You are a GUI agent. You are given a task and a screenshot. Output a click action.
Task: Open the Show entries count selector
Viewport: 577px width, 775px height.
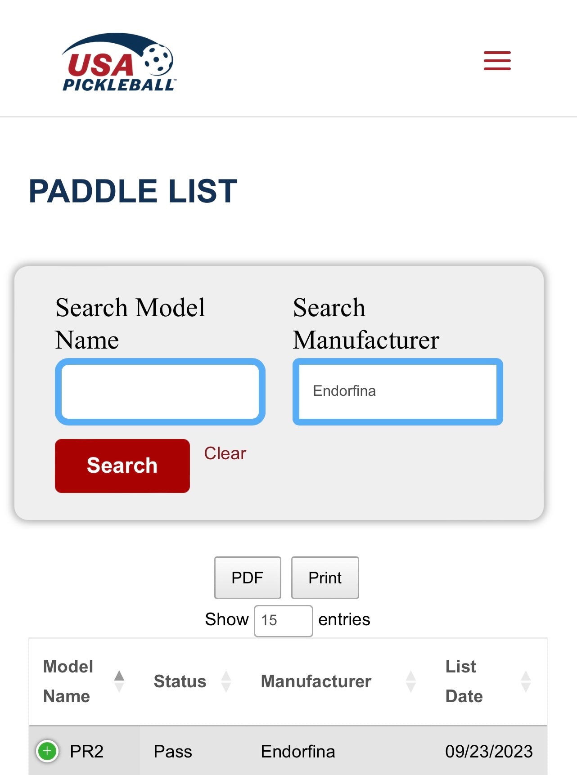[x=283, y=620]
